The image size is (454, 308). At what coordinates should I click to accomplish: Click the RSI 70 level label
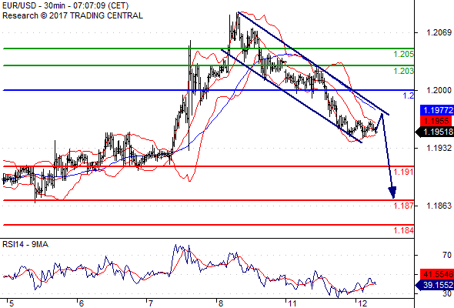tap(447, 255)
